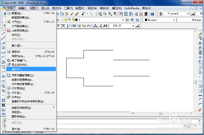Click the Zoom previous icon
This screenshot has height=135, width=204.
click(x=115, y=14)
